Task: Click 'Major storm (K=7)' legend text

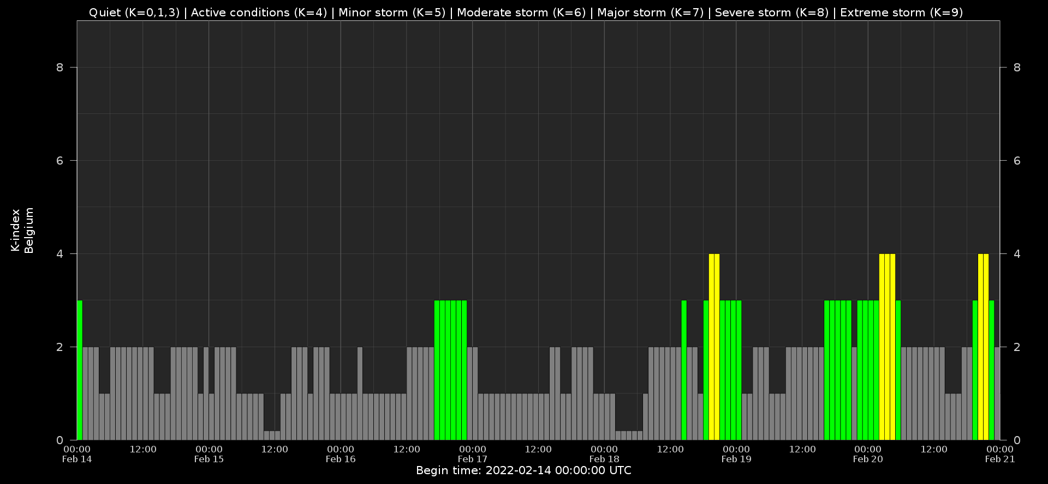Action: coord(651,13)
